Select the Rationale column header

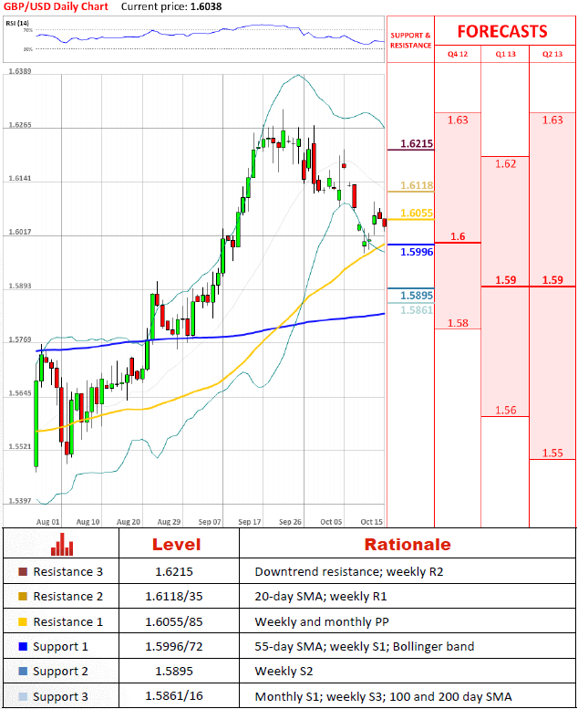[408, 545]
